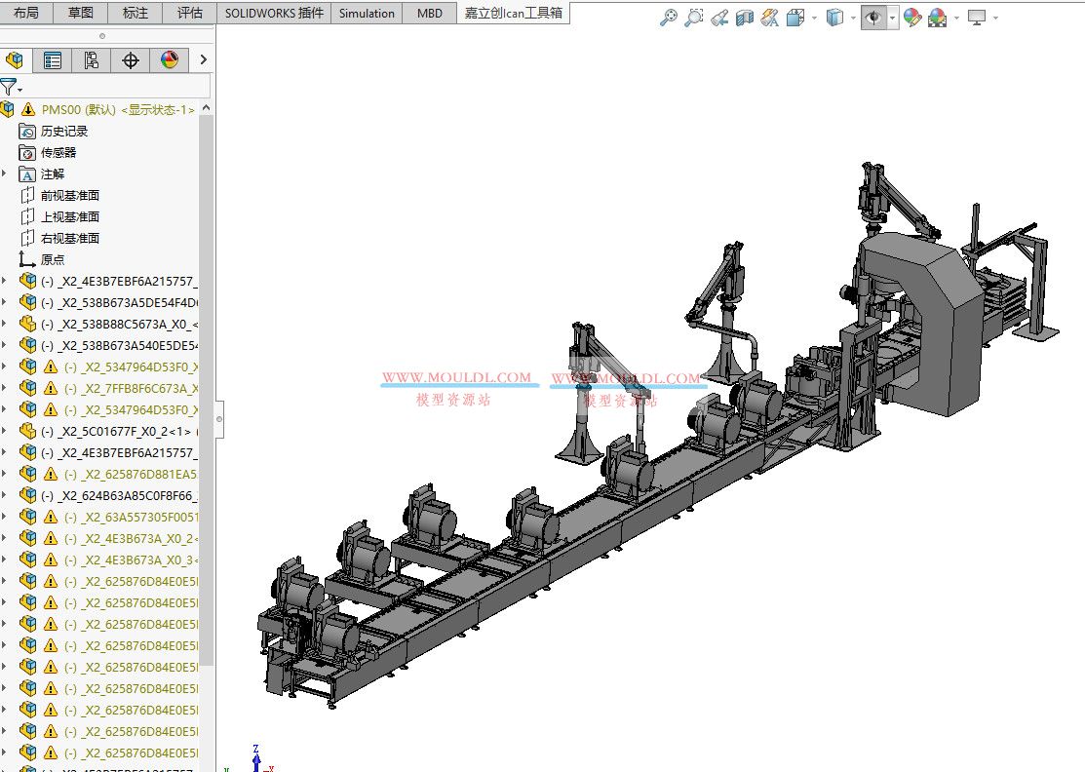Viewport: 1085px width, 772px height.
Task: Open the DisplayManager colored sphere tab icon
Action: [x=170, y=59]
